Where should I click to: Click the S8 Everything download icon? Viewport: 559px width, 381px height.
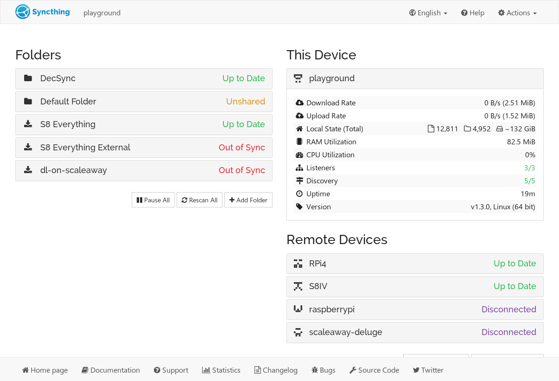click(28, 124)
